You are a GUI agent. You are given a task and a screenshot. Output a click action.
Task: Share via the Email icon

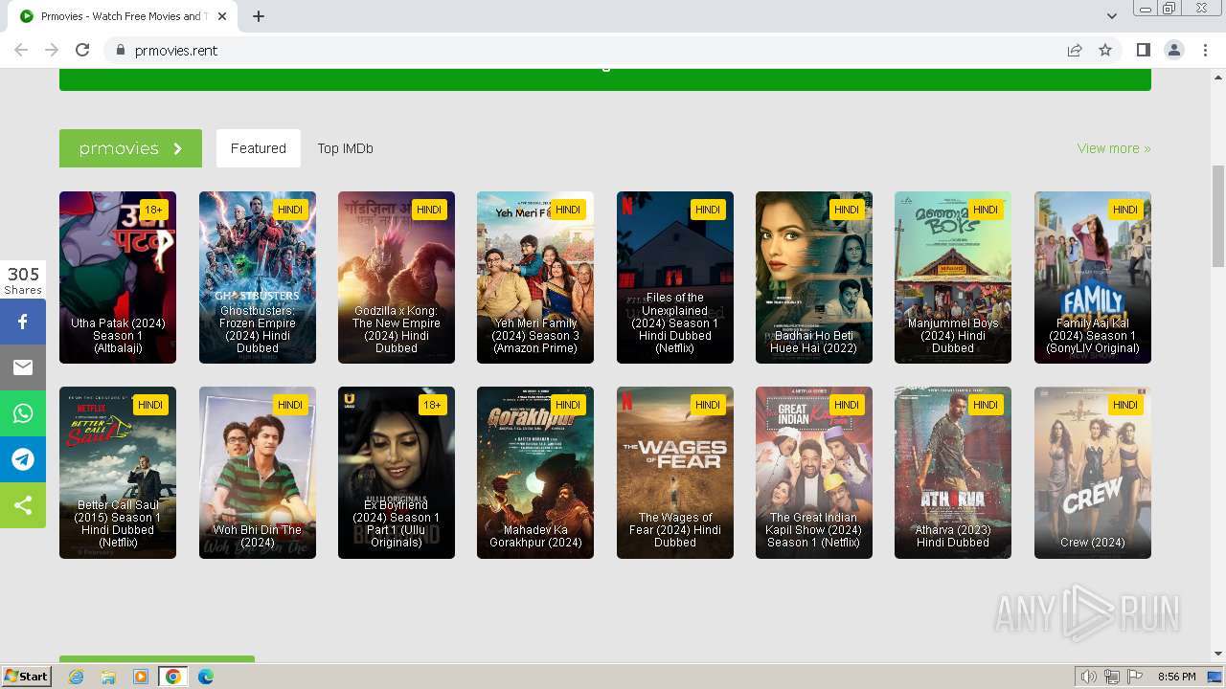pos(23,367)
